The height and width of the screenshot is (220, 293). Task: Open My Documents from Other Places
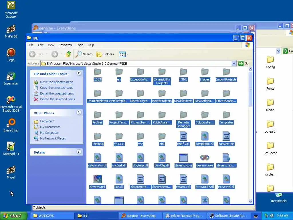tap(50, 127)
